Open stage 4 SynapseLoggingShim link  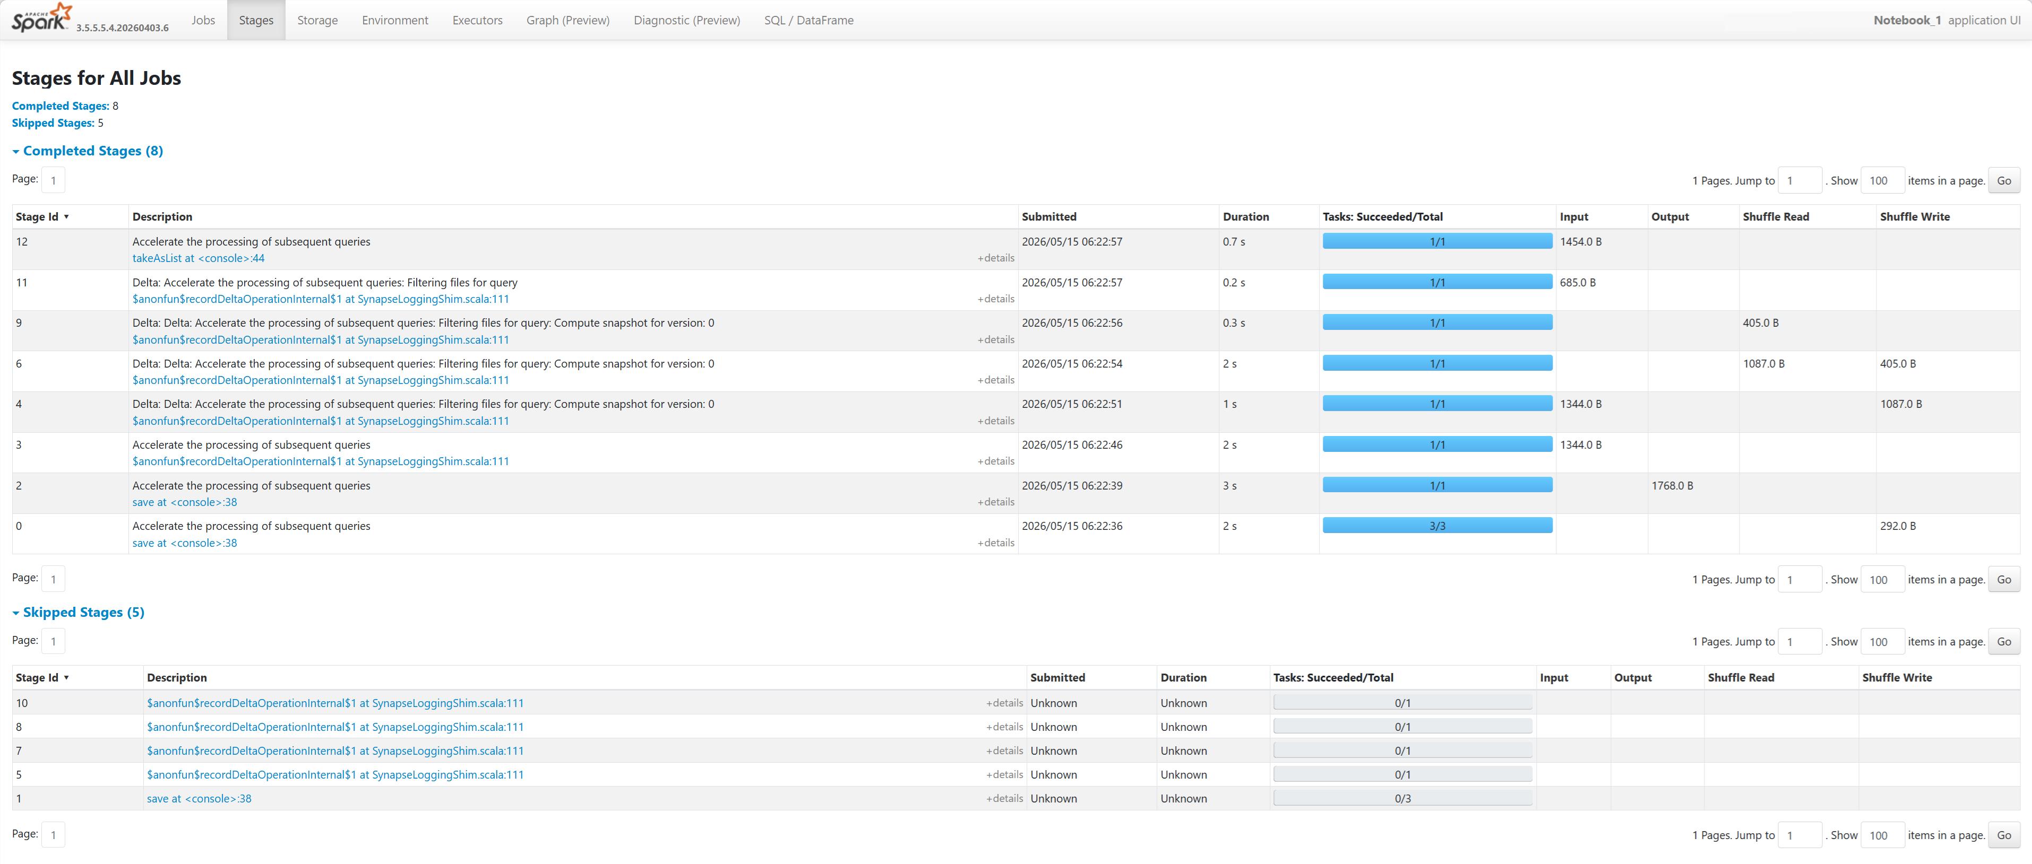point(320,421)
